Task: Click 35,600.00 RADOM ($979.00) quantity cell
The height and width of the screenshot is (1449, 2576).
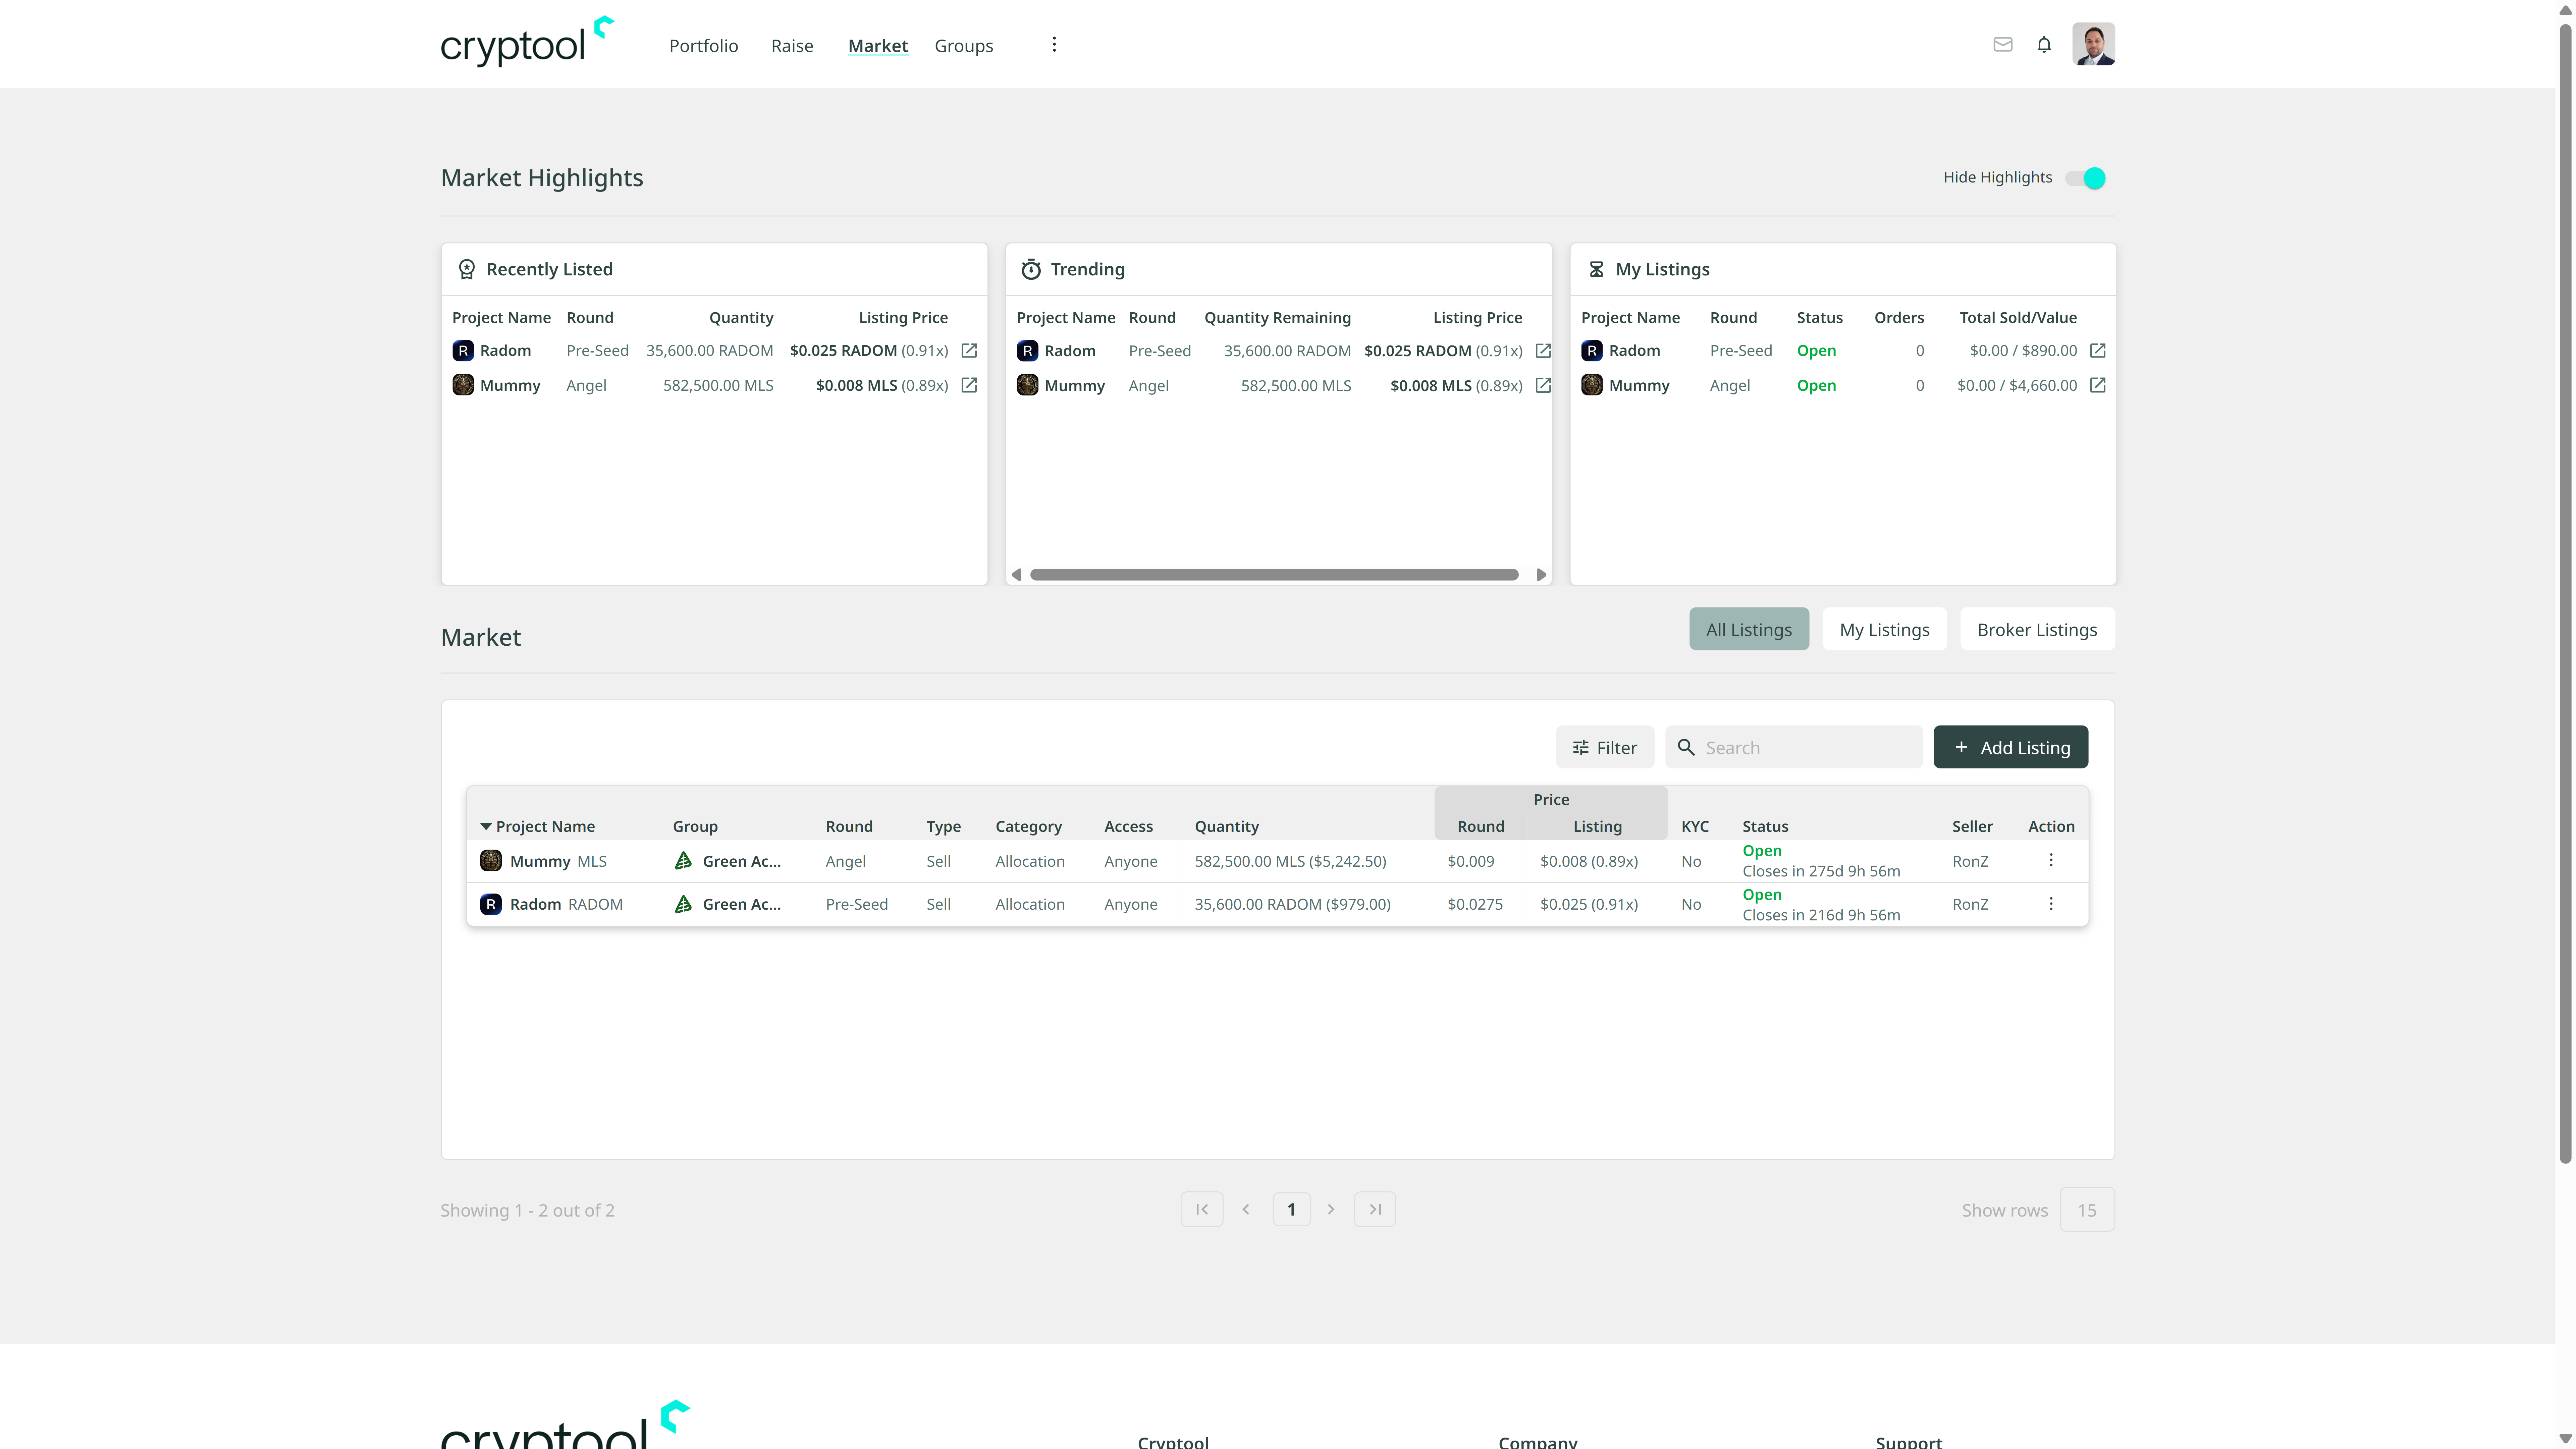Action: coord(1292,904)
